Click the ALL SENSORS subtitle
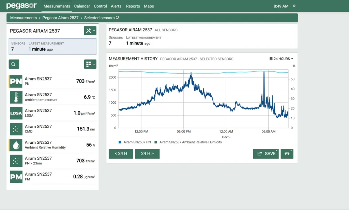The height and width of the screenshot is (210, 349). tap(166, 30)
